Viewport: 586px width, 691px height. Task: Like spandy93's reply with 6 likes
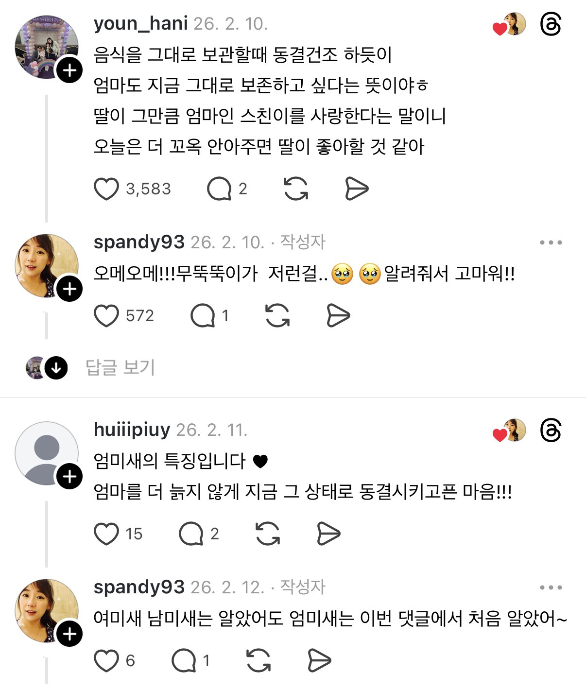click(106, 660)
